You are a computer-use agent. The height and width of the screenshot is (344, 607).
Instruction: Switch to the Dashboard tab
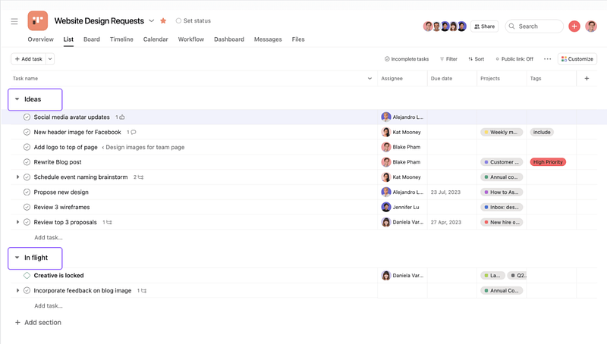point(229,39)
